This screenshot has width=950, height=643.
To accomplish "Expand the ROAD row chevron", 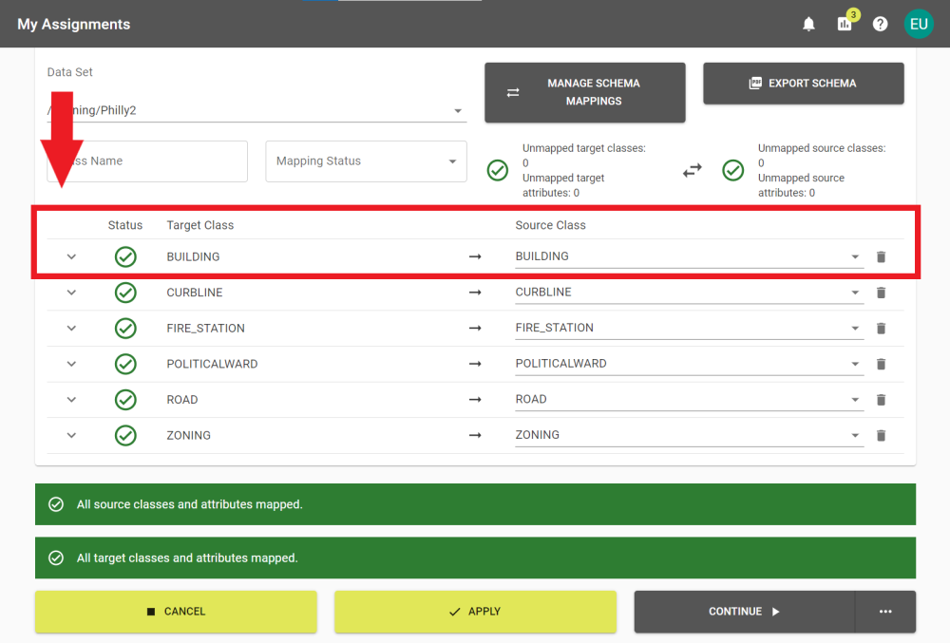I will click(71, 400).
